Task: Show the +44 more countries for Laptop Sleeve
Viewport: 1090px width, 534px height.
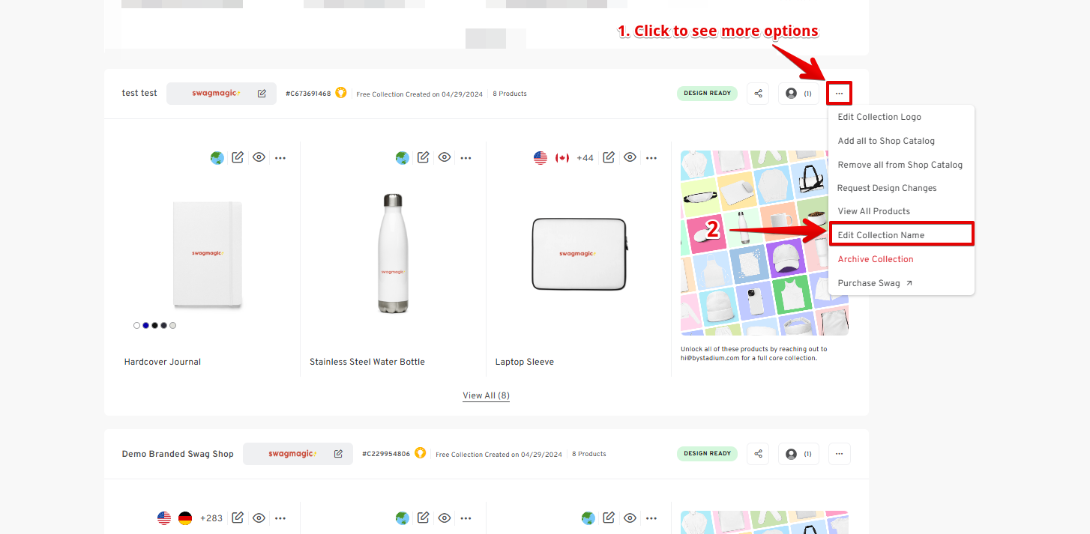Action: point(585,158)
